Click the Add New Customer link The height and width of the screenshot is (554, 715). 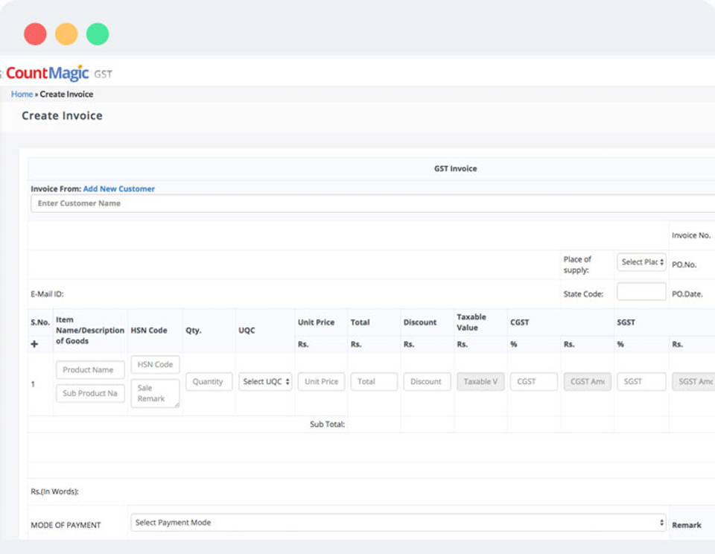(x=119, y=189)
